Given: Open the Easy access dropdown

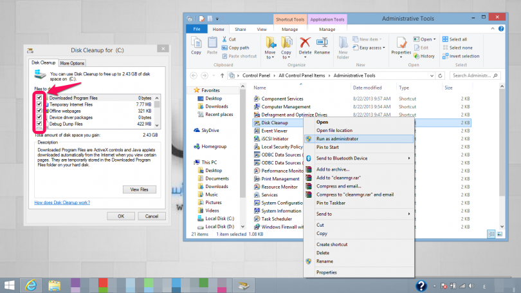Looking at the screenshot, I should (370, 48).
